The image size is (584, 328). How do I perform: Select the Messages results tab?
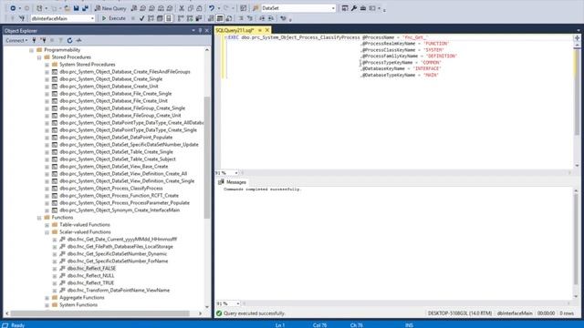tap(232, 182)
